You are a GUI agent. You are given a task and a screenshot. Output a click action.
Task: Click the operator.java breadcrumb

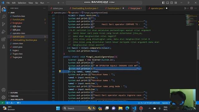58,13
